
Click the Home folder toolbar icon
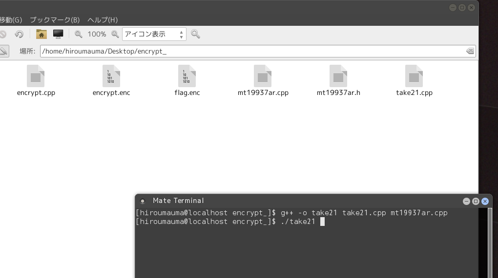[41, 34]
